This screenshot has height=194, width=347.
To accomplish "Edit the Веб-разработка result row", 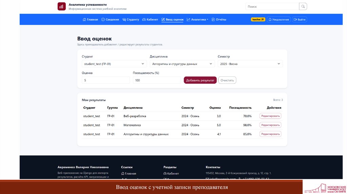I will [270, 116].
